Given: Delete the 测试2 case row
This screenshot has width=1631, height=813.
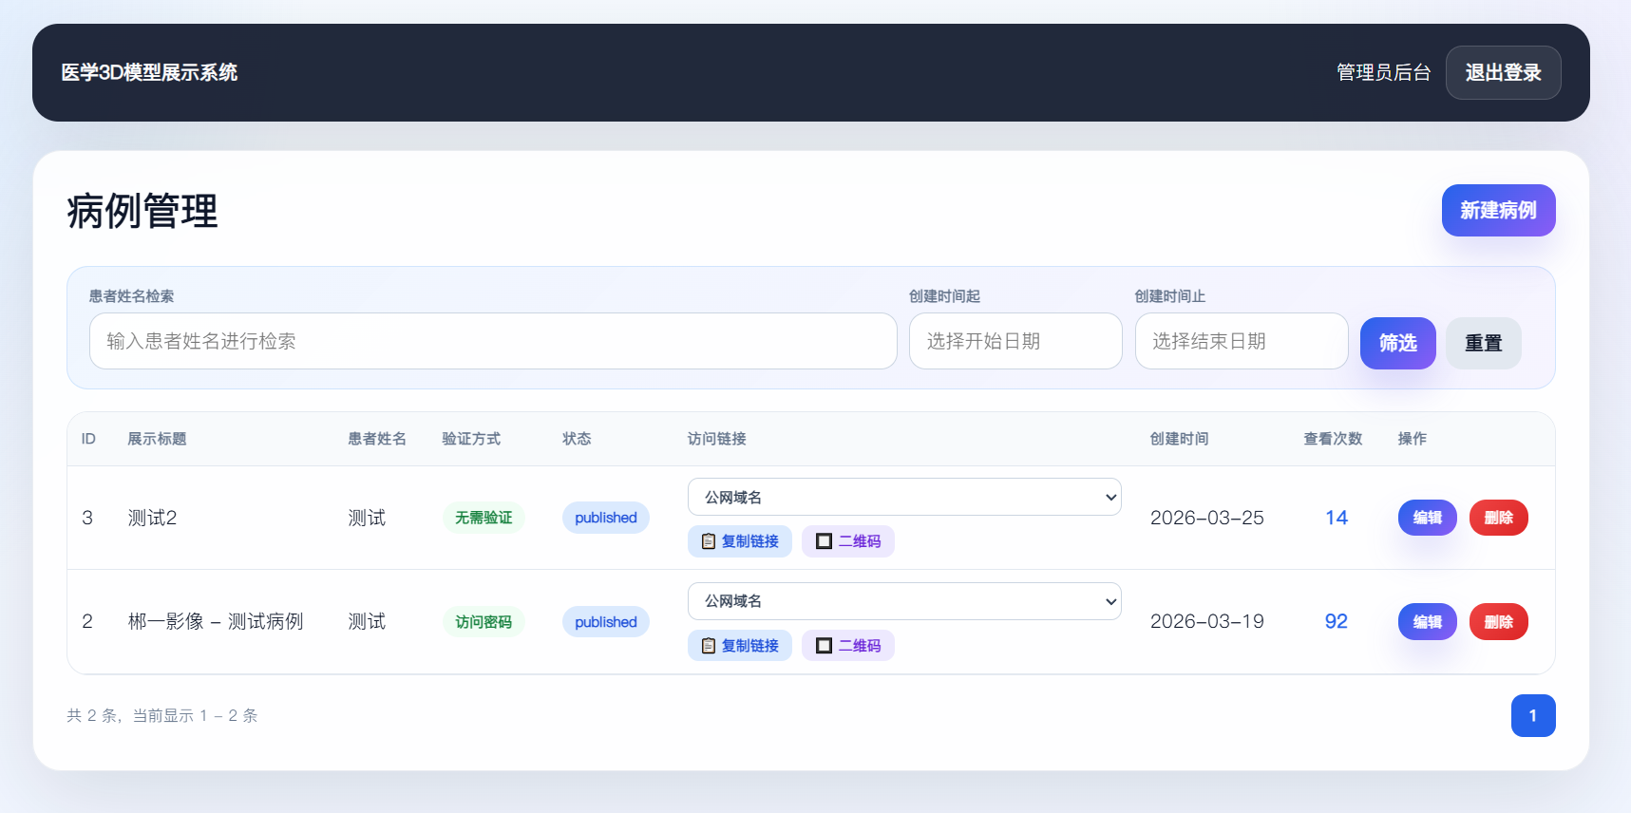Looking at the screenshot, I should (1498, 518).
